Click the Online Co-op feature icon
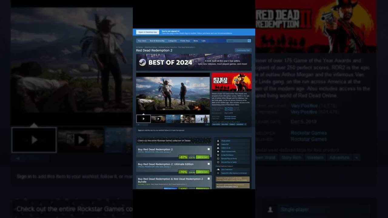The width and height of the screenshot is (388, 218). coord(218,148)
